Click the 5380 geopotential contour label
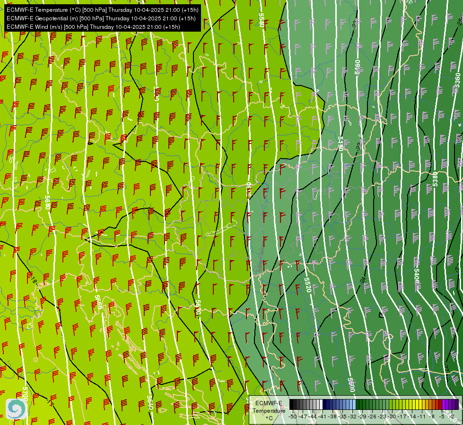This screenshot has width=463, height=425. point(435,179)
